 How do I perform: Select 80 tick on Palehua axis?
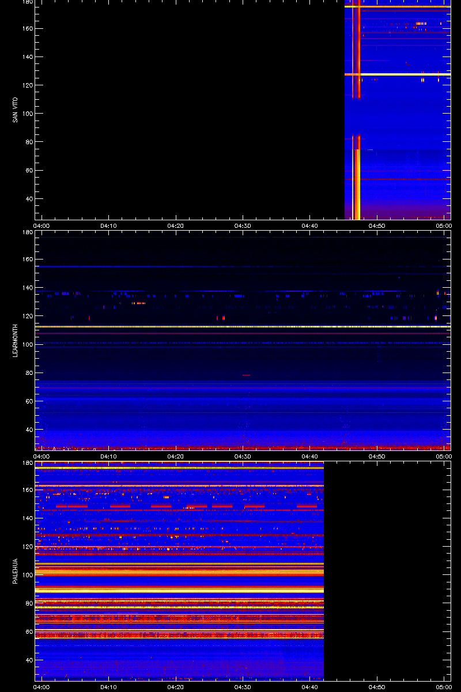point(29,603)
